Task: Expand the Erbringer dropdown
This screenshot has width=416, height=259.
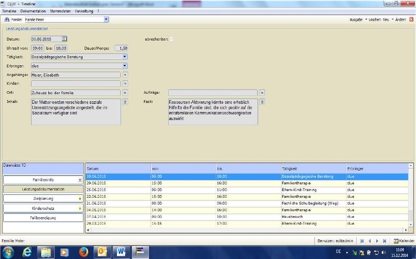Action: click(x=125, y=66)
